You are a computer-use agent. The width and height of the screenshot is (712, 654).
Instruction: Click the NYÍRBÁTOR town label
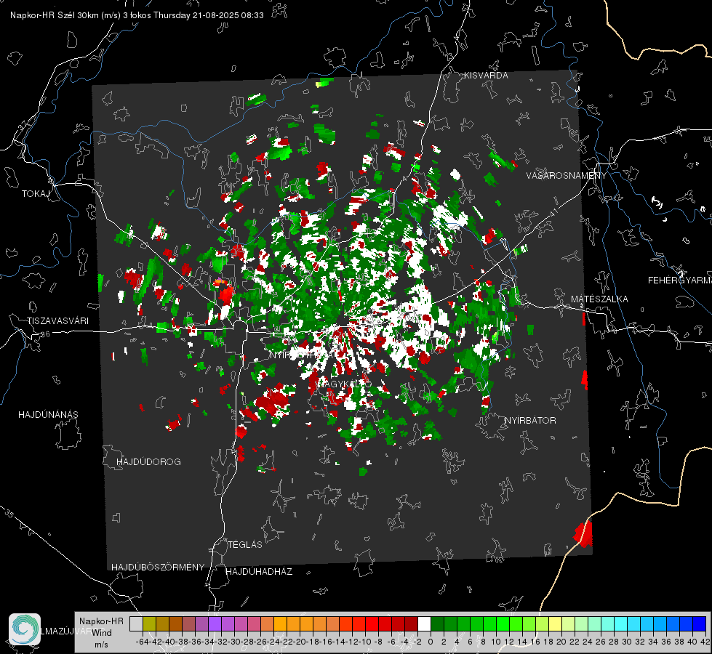[x=530, y=421]
